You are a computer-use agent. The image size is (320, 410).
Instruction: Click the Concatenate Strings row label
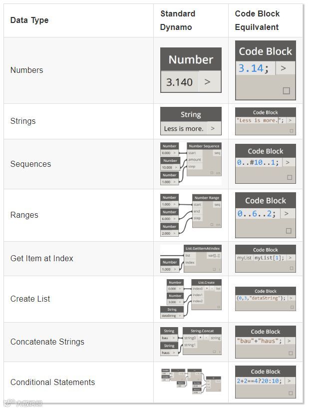click(x=47, y=342)
